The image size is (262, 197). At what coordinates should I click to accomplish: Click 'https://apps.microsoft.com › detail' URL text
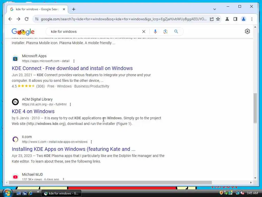46,61
